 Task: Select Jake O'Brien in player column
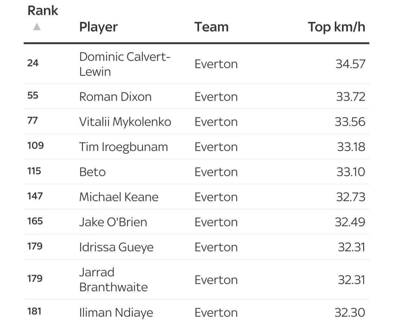113,222
